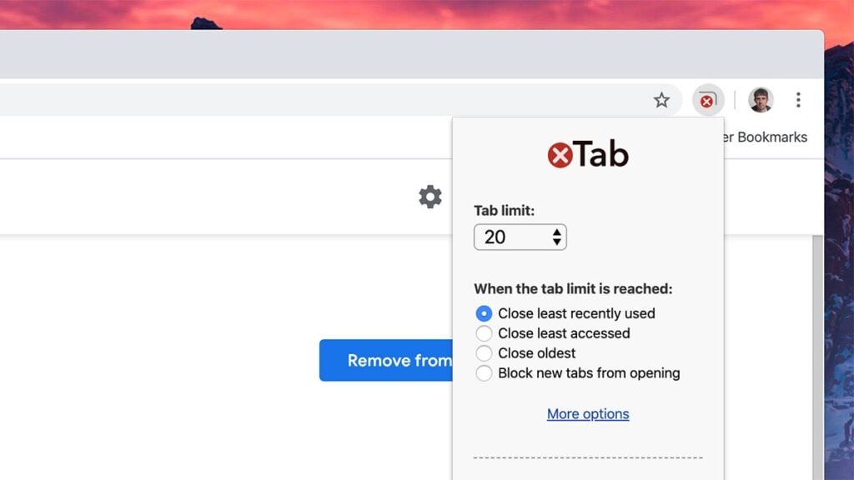Click the settings gear icon on the page
The image size is (854, 480).
429,197
